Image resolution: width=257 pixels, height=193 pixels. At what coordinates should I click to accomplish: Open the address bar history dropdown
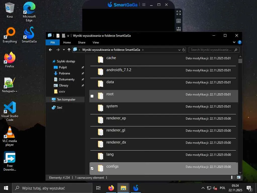pyautogui.click(x=179, y=50)
